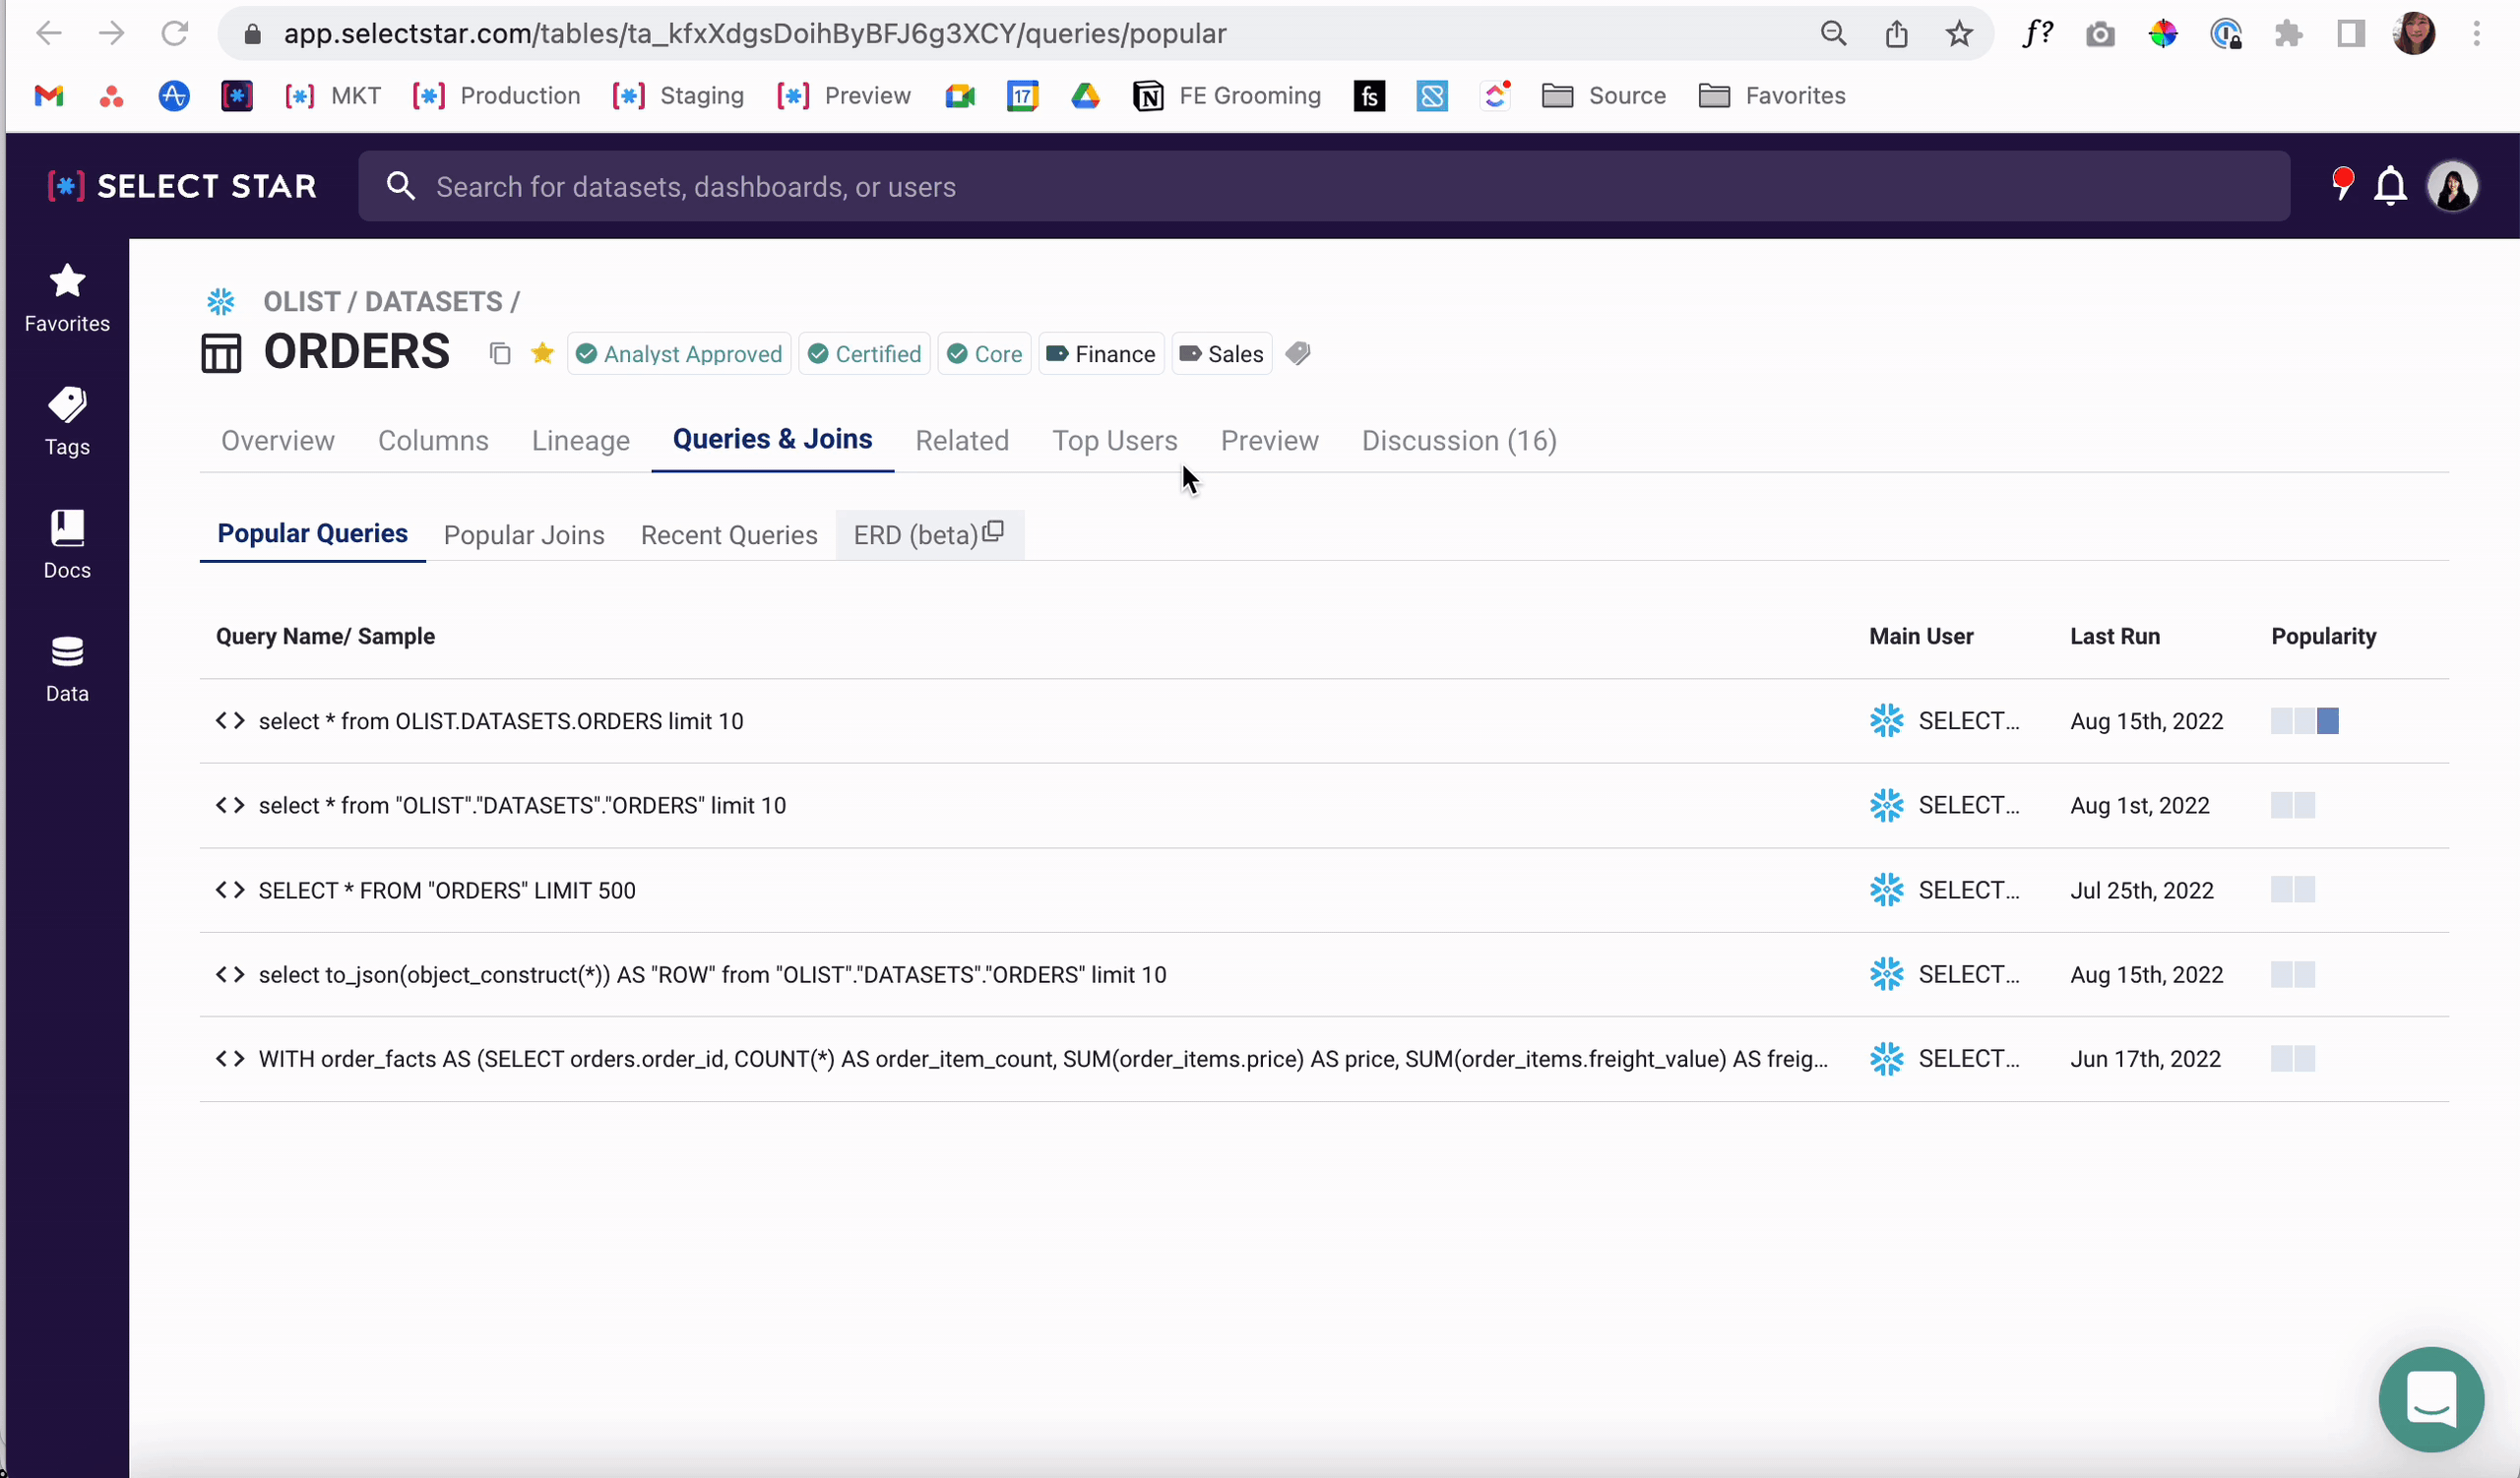Viewport: 2520px width, 1478px height.
Task: Click the Finance tag label
Action: click(1102, 353)
